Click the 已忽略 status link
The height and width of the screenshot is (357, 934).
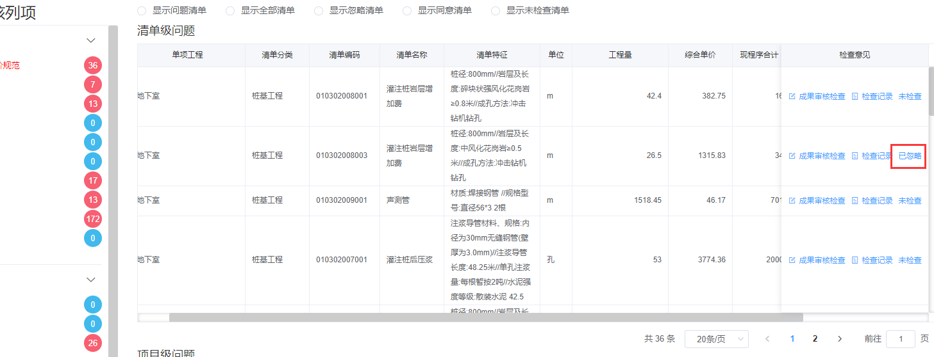point(910,156)
